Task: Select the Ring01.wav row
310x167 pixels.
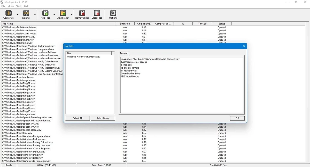Action: pyautogui.click(x=18, y=83)
